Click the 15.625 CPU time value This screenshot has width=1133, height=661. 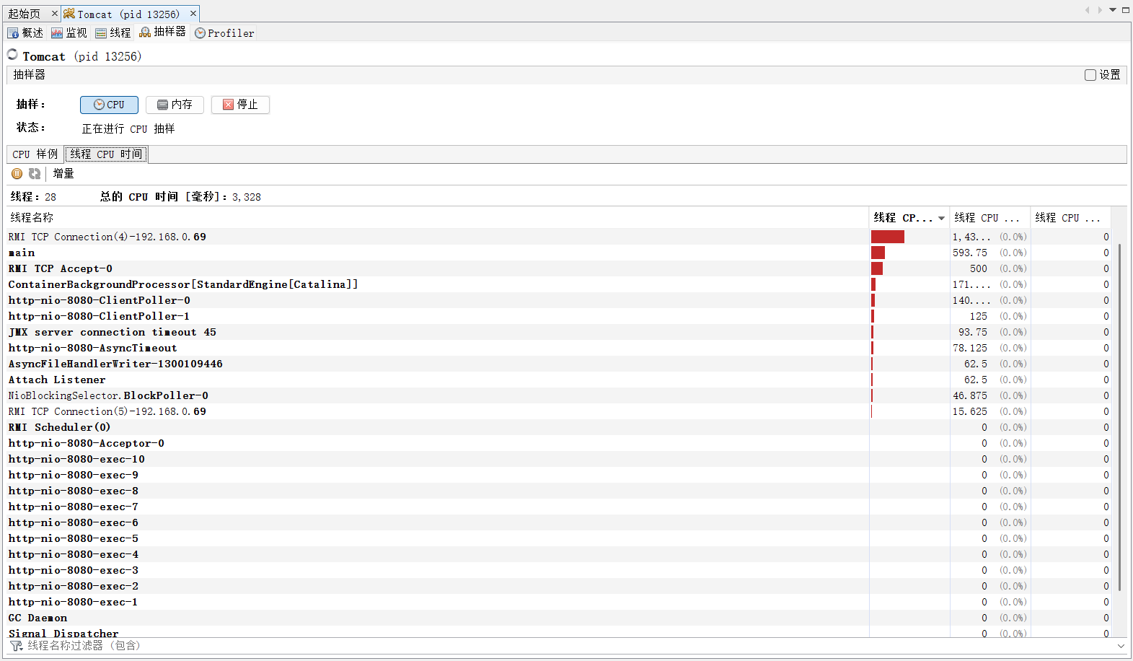coord(970,411)
